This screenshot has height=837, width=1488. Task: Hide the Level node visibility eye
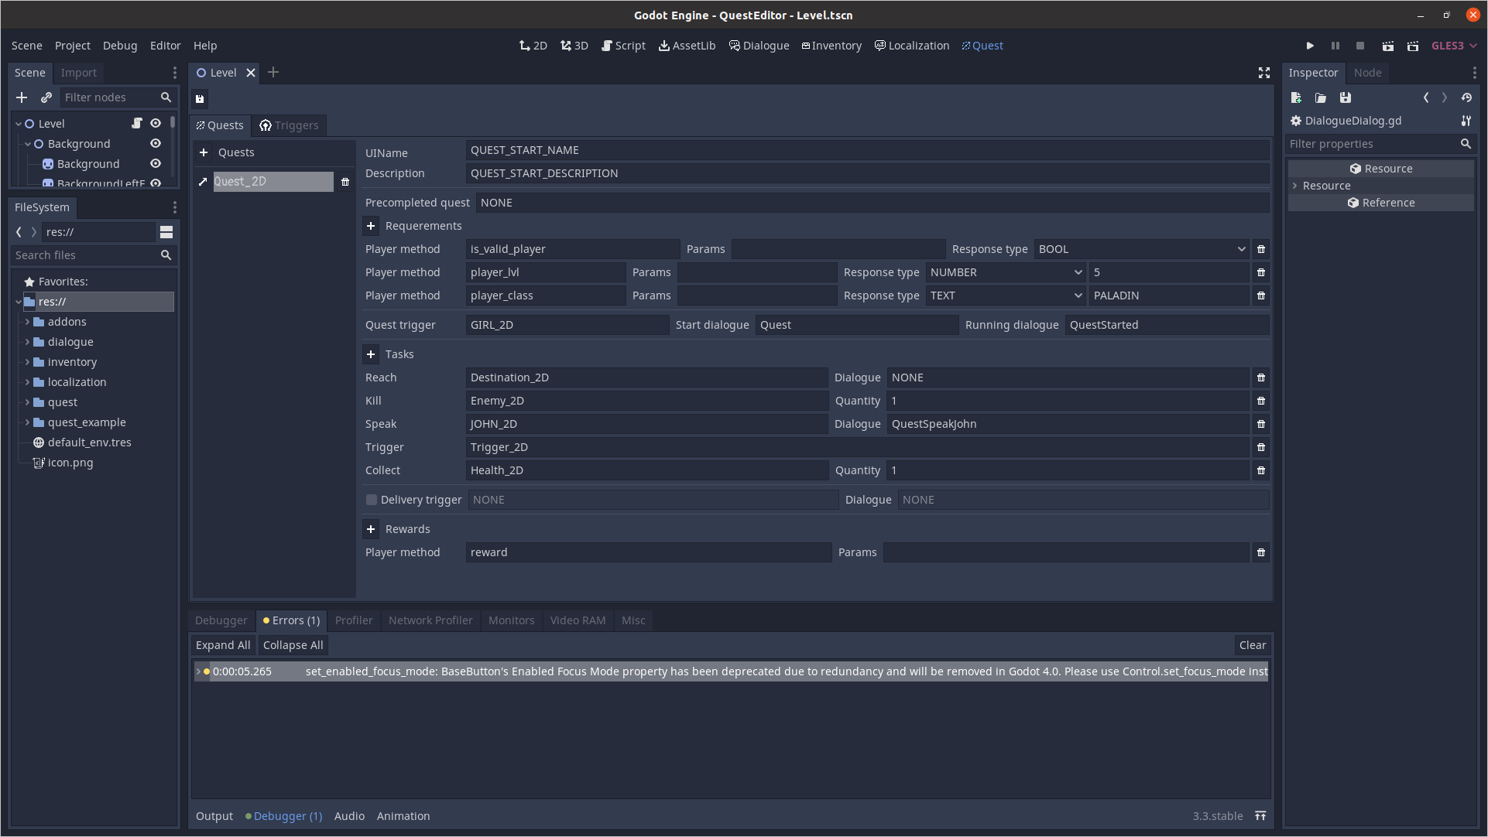(x=156, y=124)
